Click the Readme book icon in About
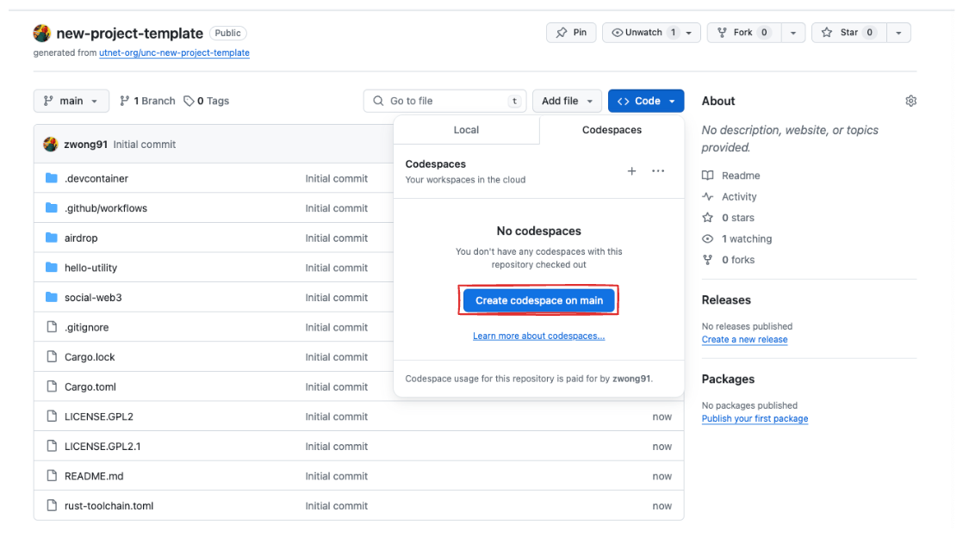963x537 pixels. pos(707,176)
